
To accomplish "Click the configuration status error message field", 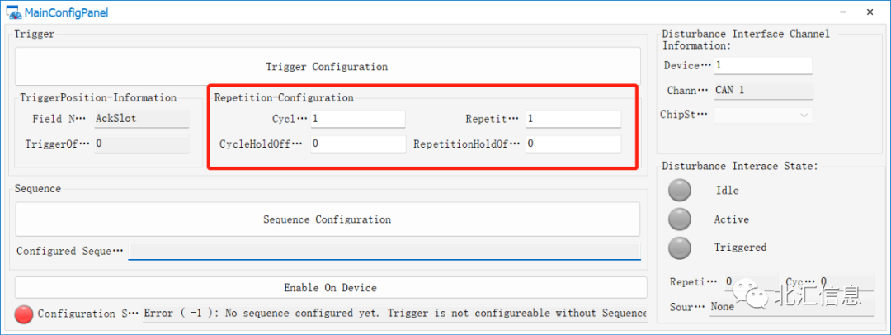I will click(393, 314).
